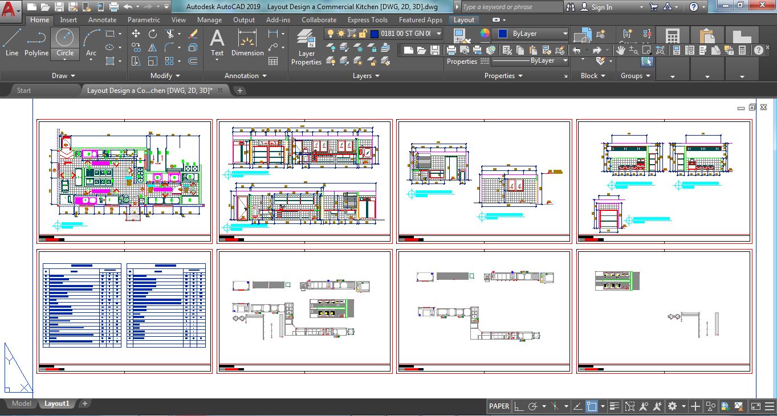777x416 pixels.
Task: Click the blue layer color square
Action: click(374, 34)
